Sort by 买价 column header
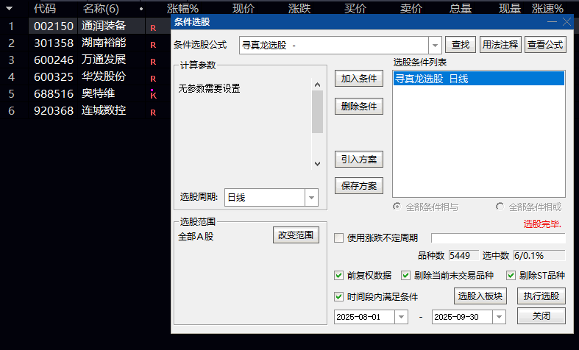This screenshot has width=579, height=350. pos(355,9)
